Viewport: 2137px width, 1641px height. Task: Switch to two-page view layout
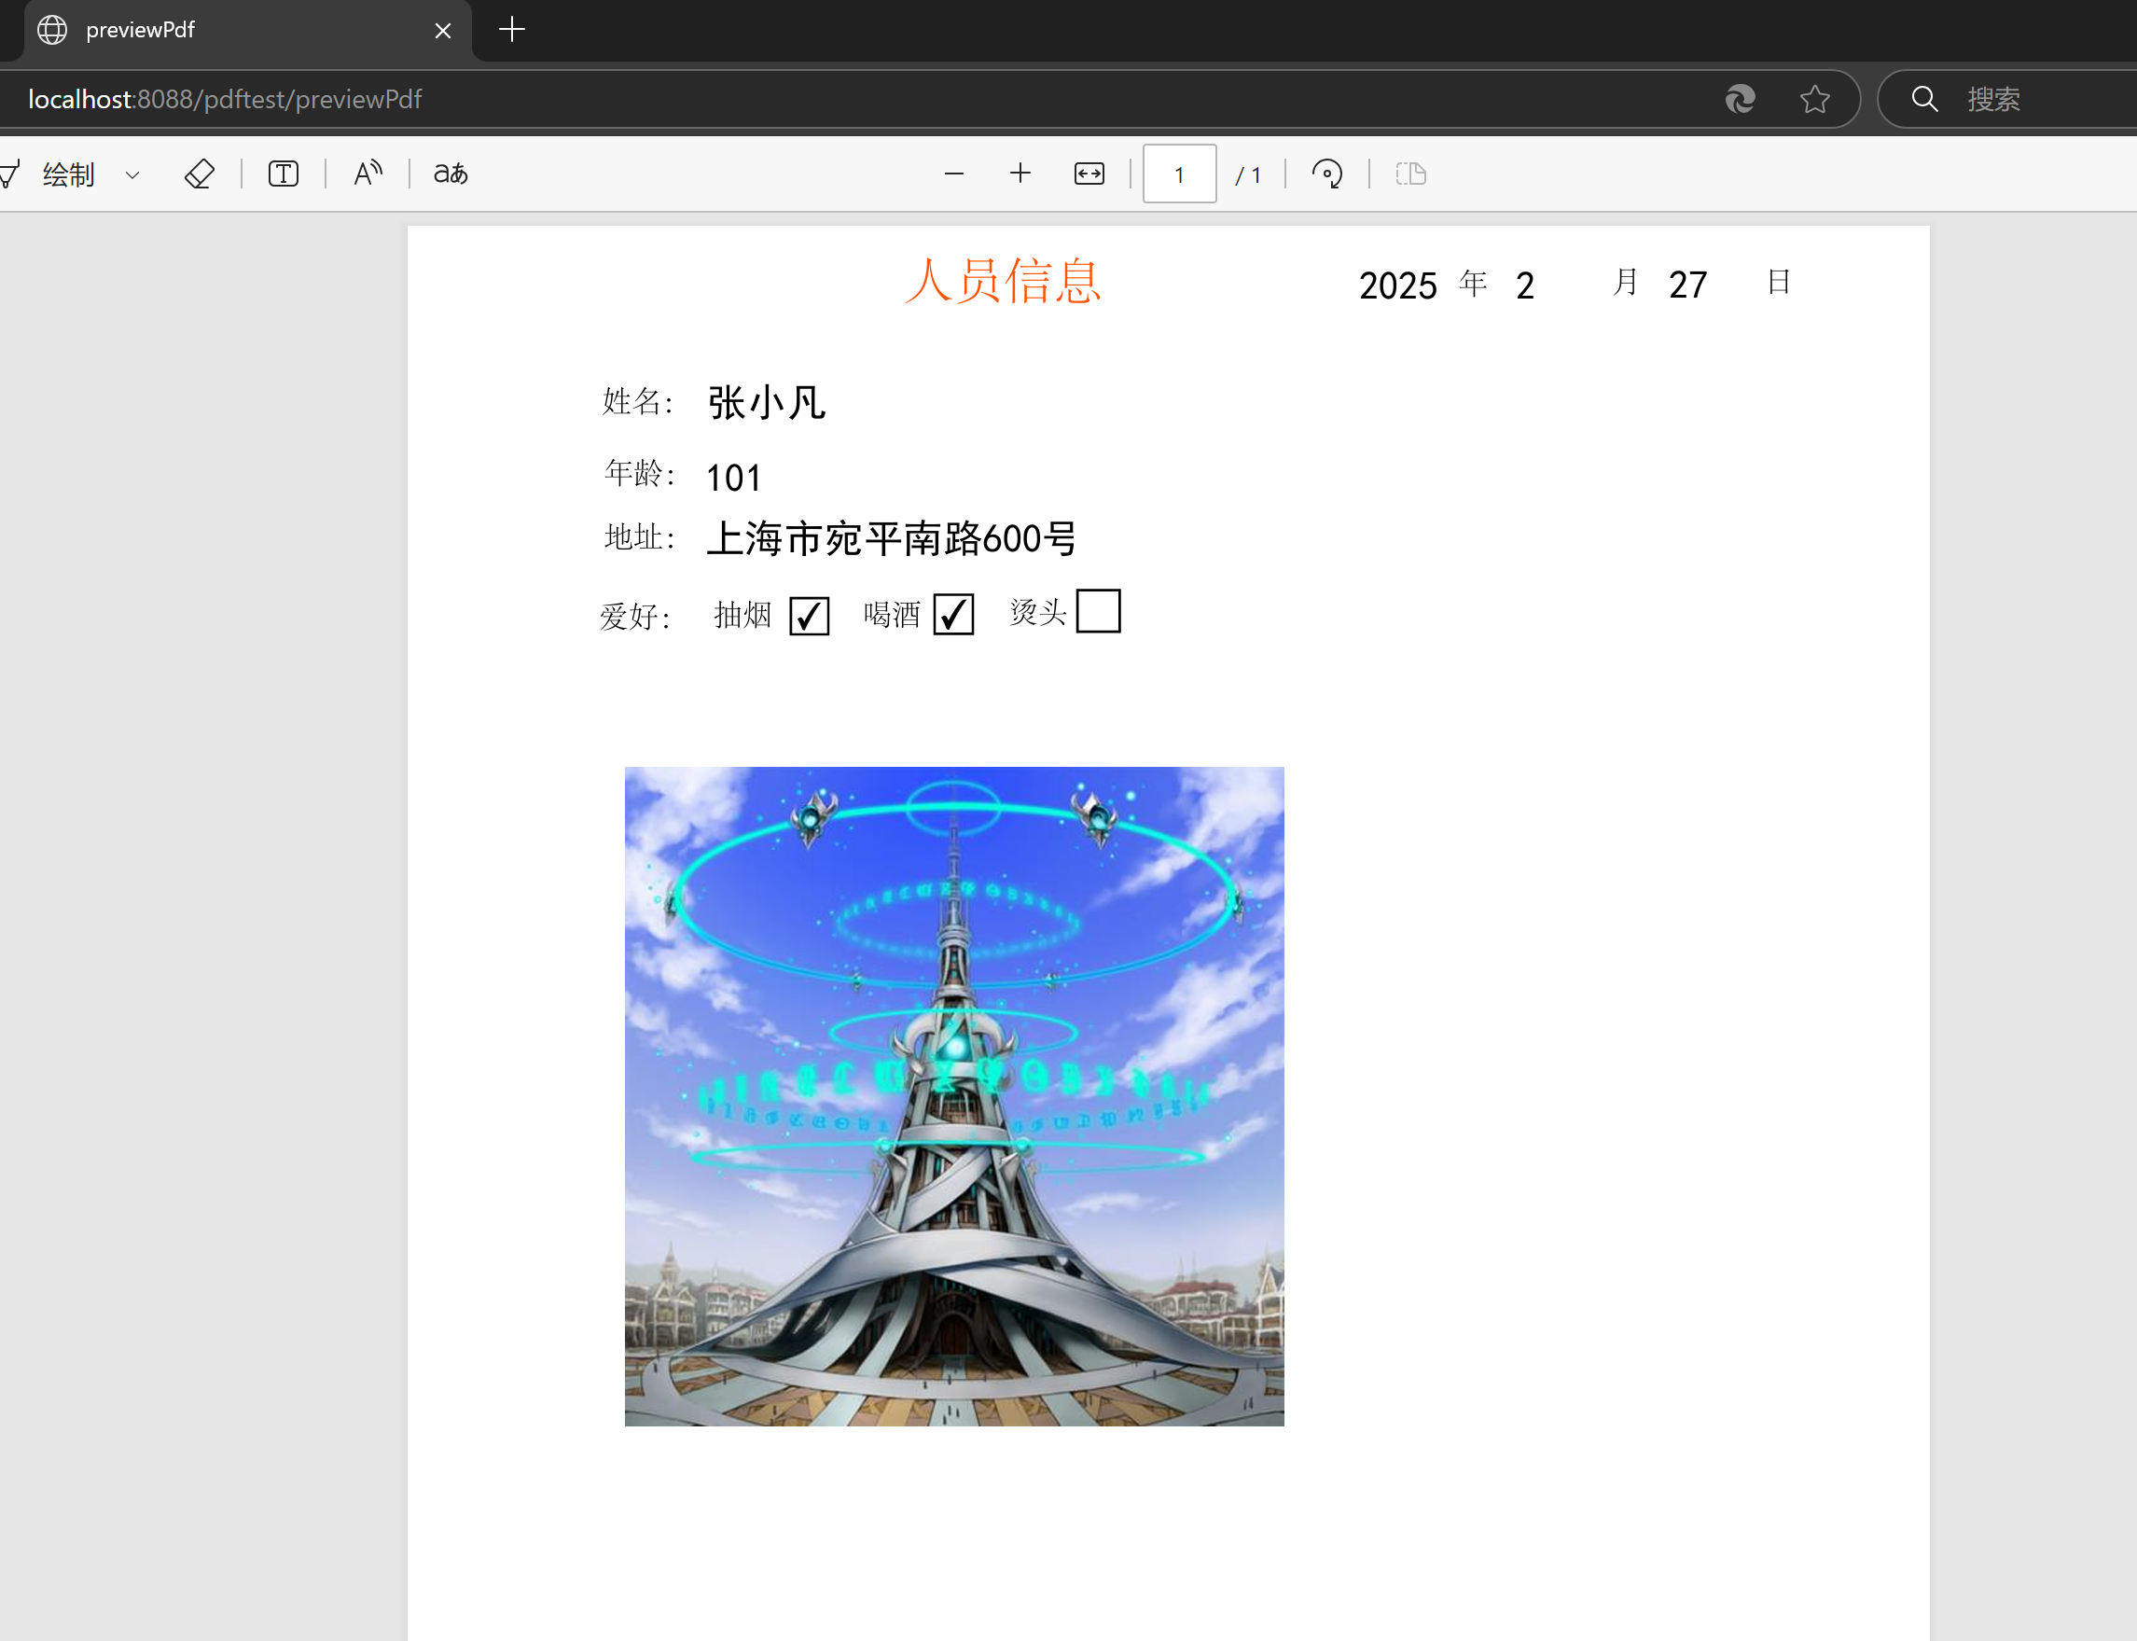click(x=1410, y=173)
